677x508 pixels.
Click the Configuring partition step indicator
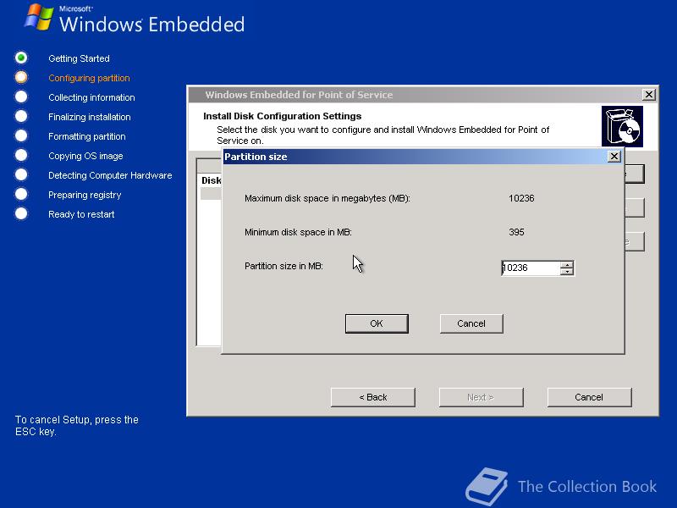tap(21, 77)
